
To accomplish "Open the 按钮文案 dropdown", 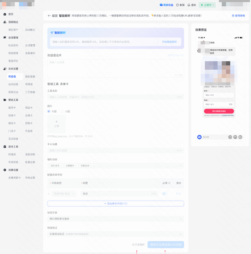I will point(115,219).
